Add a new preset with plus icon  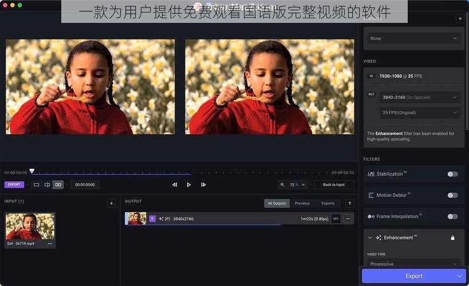(460, 19)
